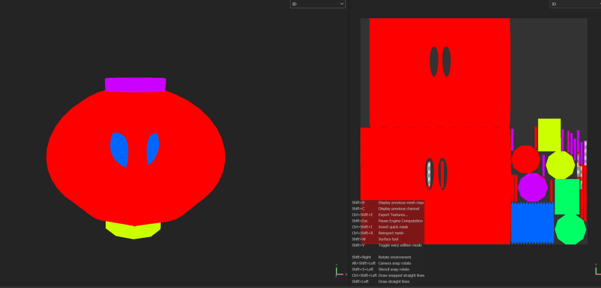Click the right blue eye on the model
The image size is (601, 288).
click(153, 148)
